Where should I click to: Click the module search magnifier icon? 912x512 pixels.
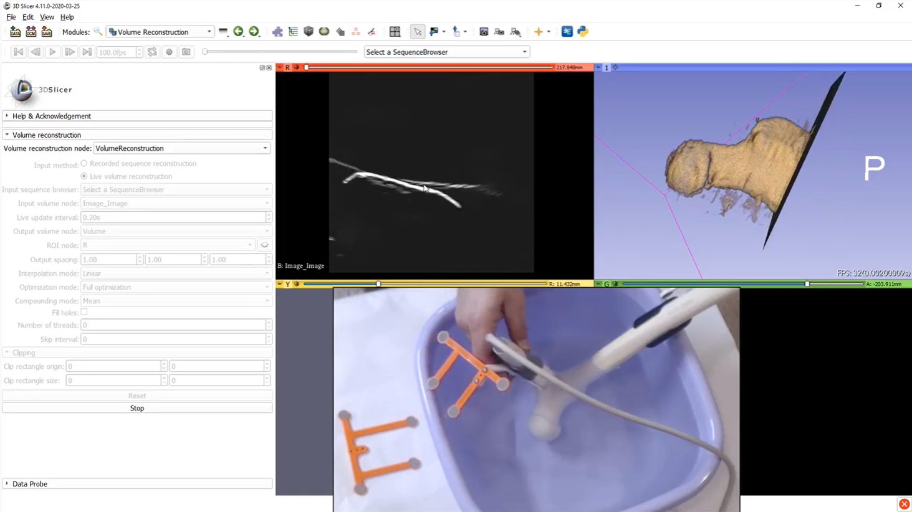tap(98, 32)
